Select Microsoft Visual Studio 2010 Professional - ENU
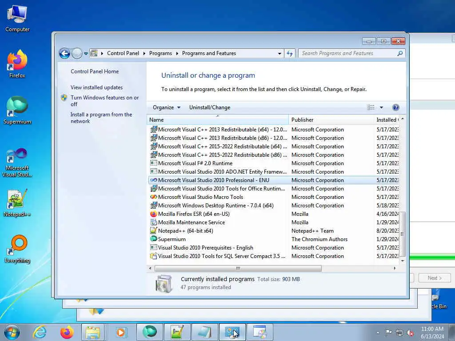The width and height of the screenshot is (455, 341). 273,180
